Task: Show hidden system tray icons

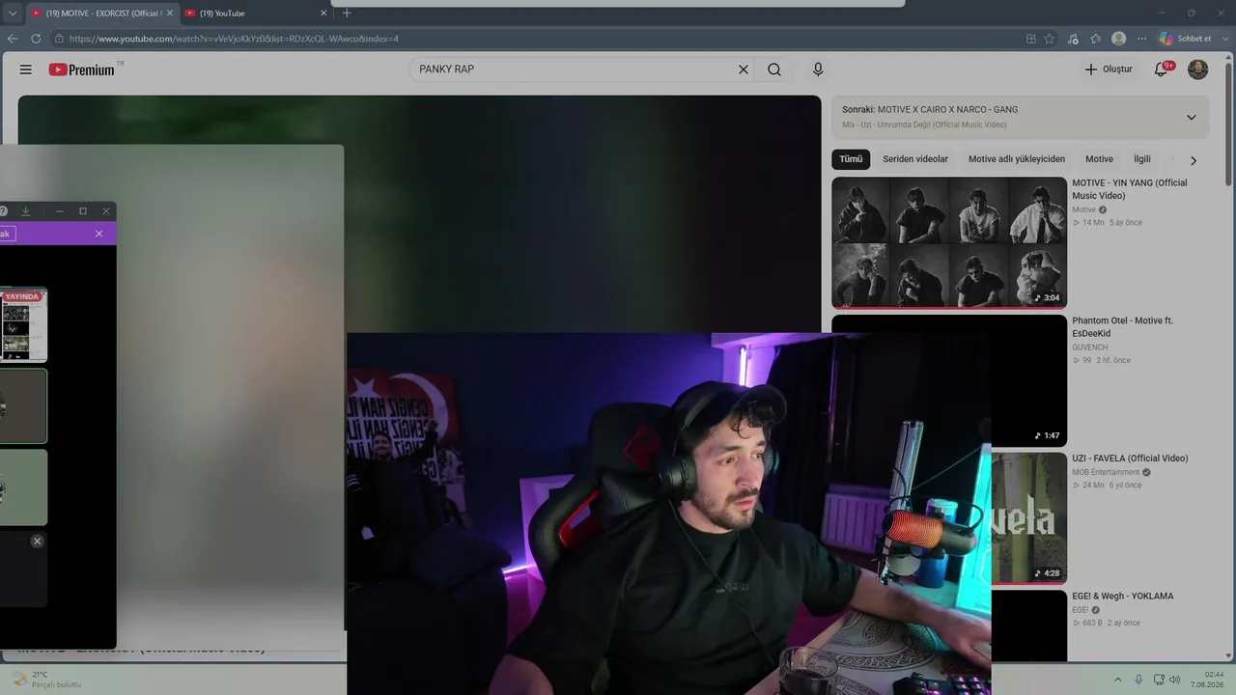Action: coord(1118,680)
